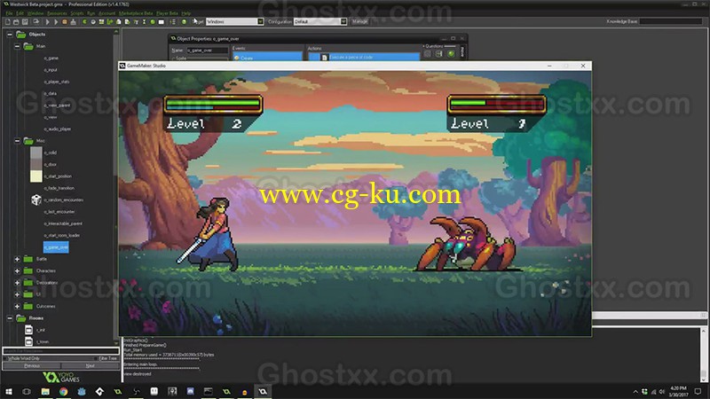
Task: Open Edit menu
Action: [20, 13]
